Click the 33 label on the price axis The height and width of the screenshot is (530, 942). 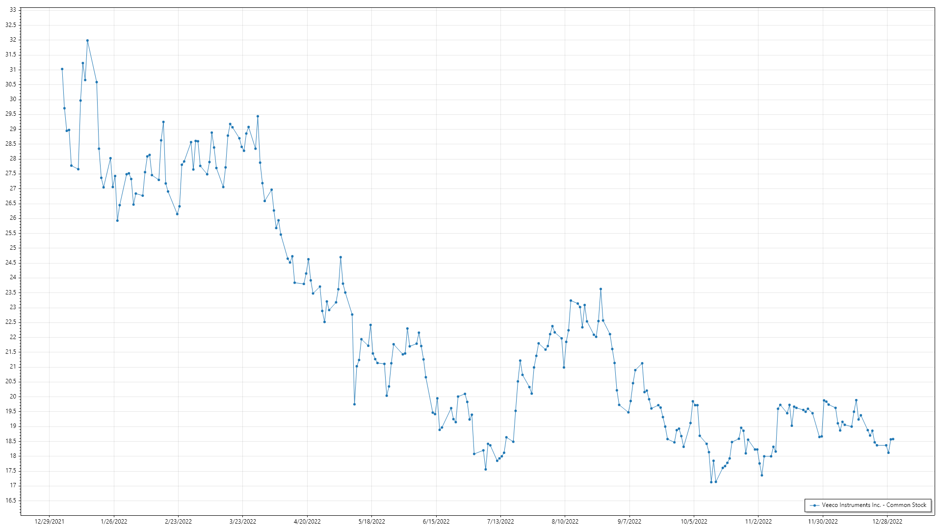(x=13, y=10)
